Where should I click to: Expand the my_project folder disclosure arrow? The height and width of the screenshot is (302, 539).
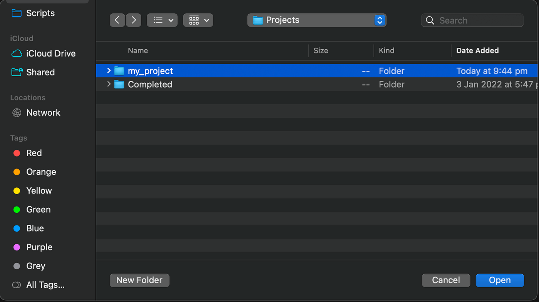pyautogui.click(x=109, y=70)
